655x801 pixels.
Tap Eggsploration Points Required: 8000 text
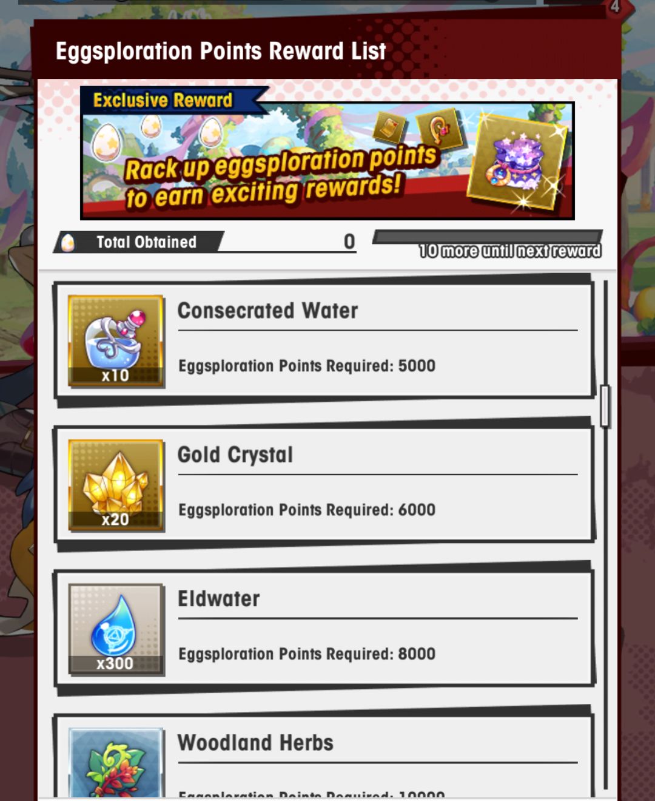point(307,654)
